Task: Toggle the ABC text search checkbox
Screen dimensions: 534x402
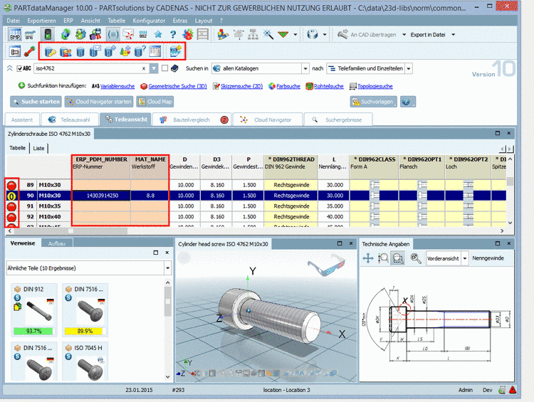Action: 19,68
